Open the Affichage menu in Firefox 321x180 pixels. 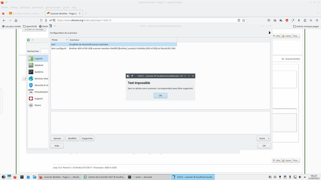tap(25, 7)
